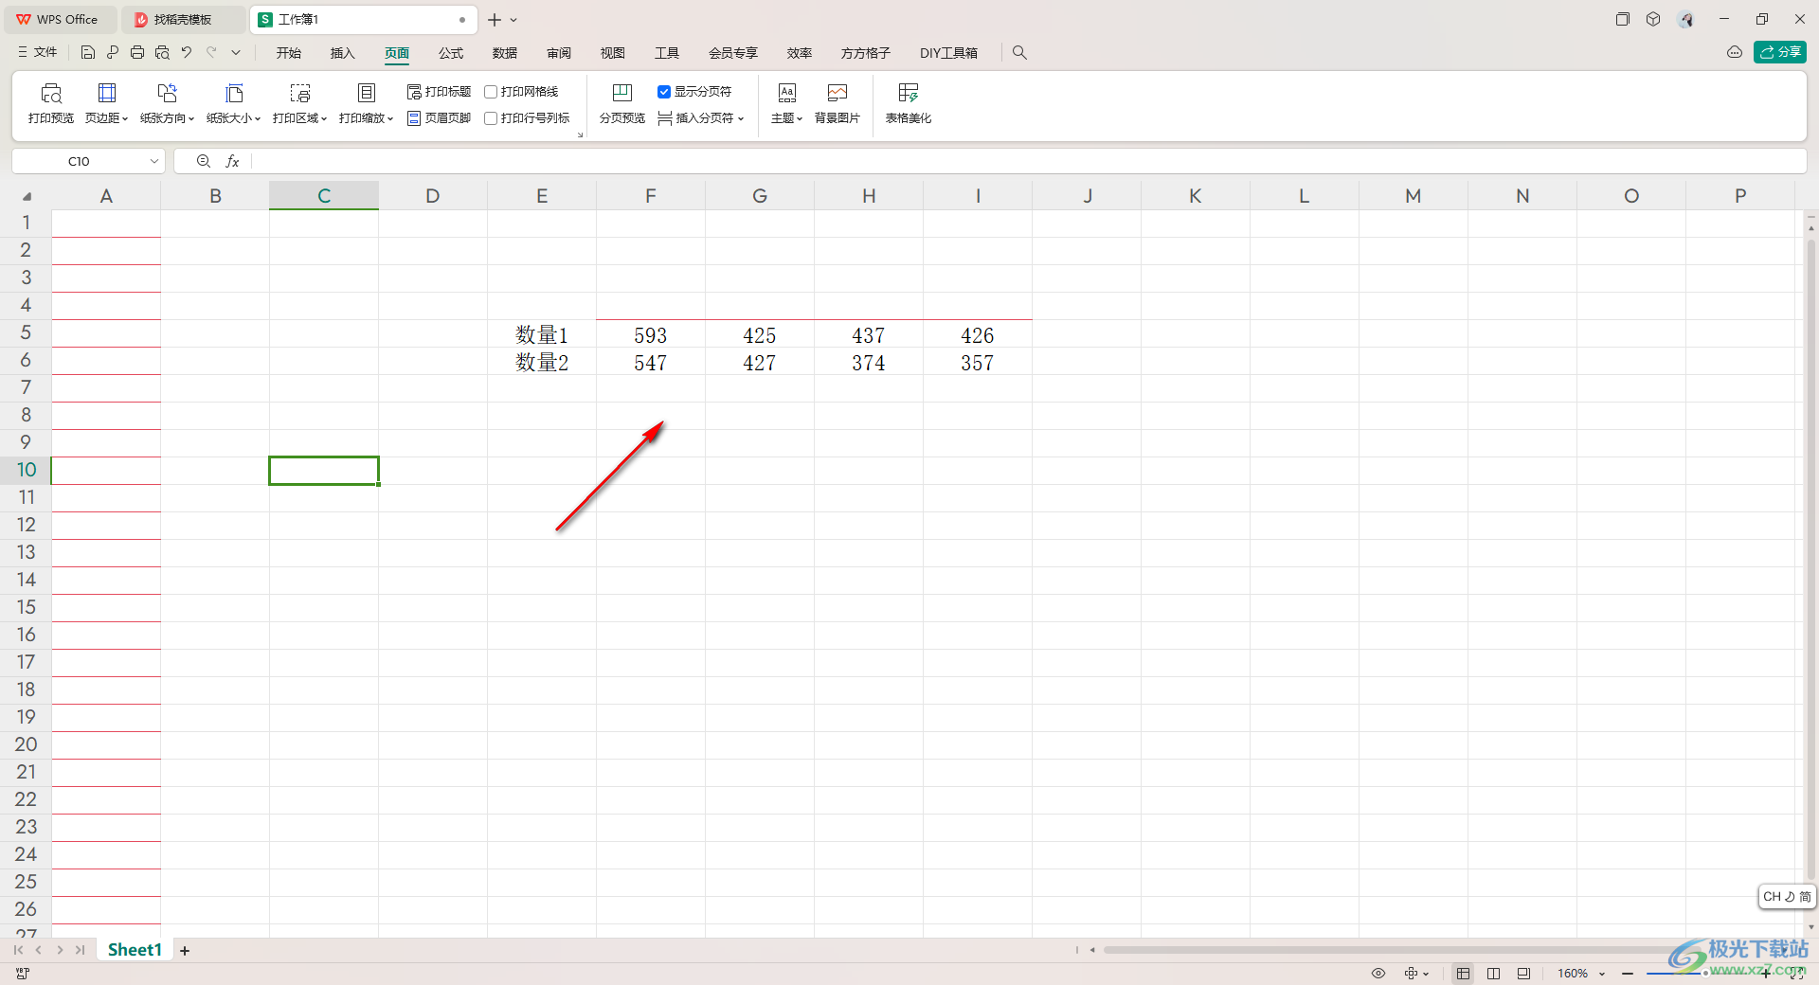Image resolution: width=1819 pixels, height=985 pixels.
Task: Click the Save icon in quick access toolbar
Action: (x=87, y=52)
